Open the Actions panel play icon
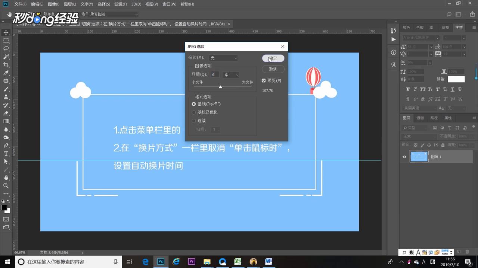478x268 pixels. click(x=393, y=39)
